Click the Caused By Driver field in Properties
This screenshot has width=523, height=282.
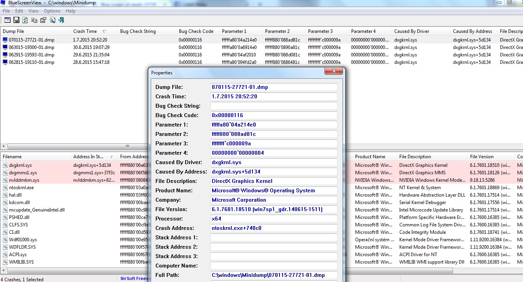(274, 162)
